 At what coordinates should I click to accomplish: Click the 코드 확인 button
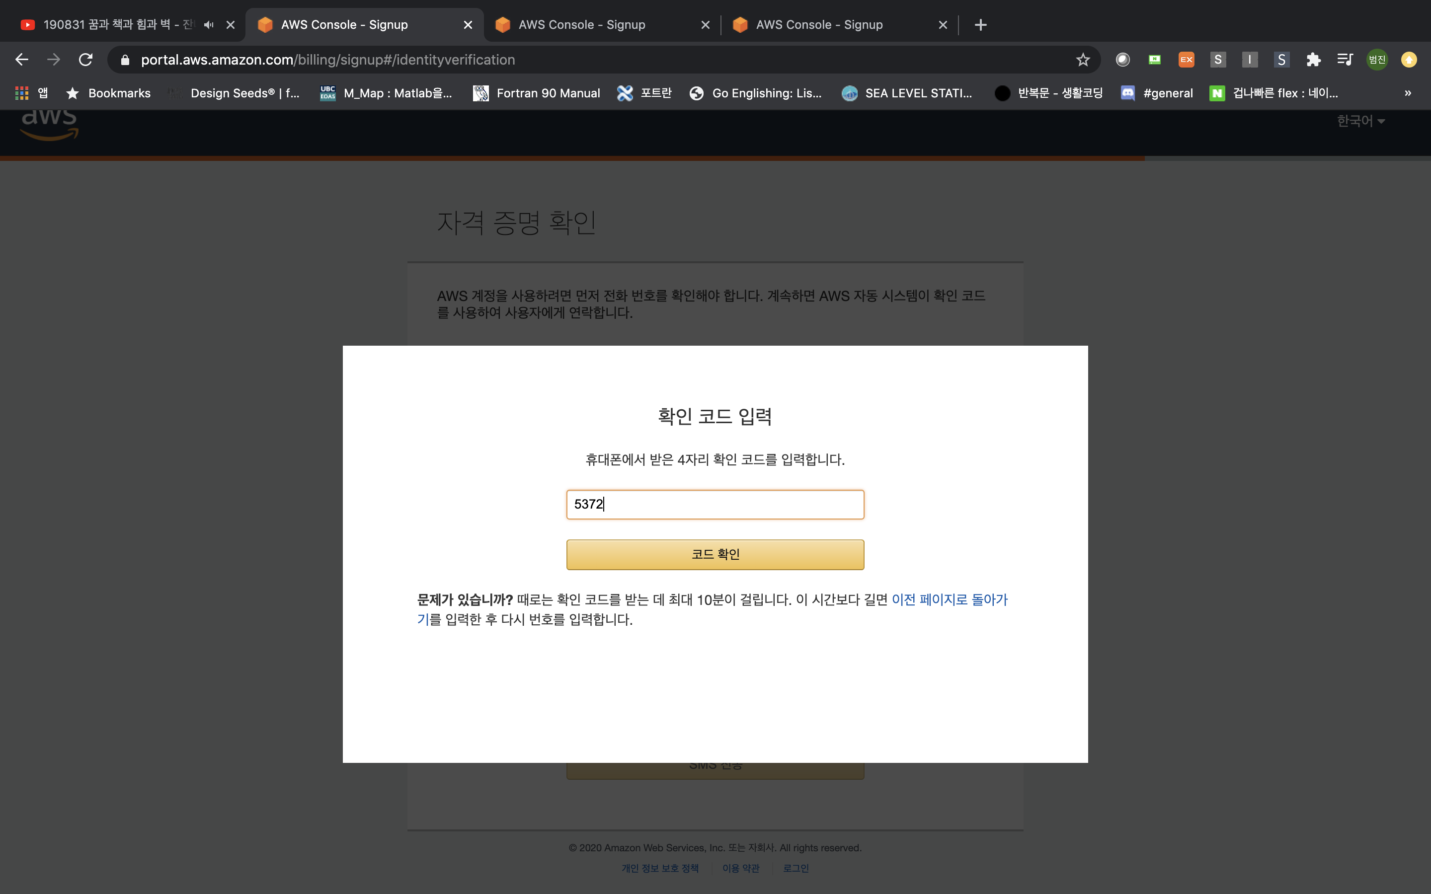click(715, 554)
